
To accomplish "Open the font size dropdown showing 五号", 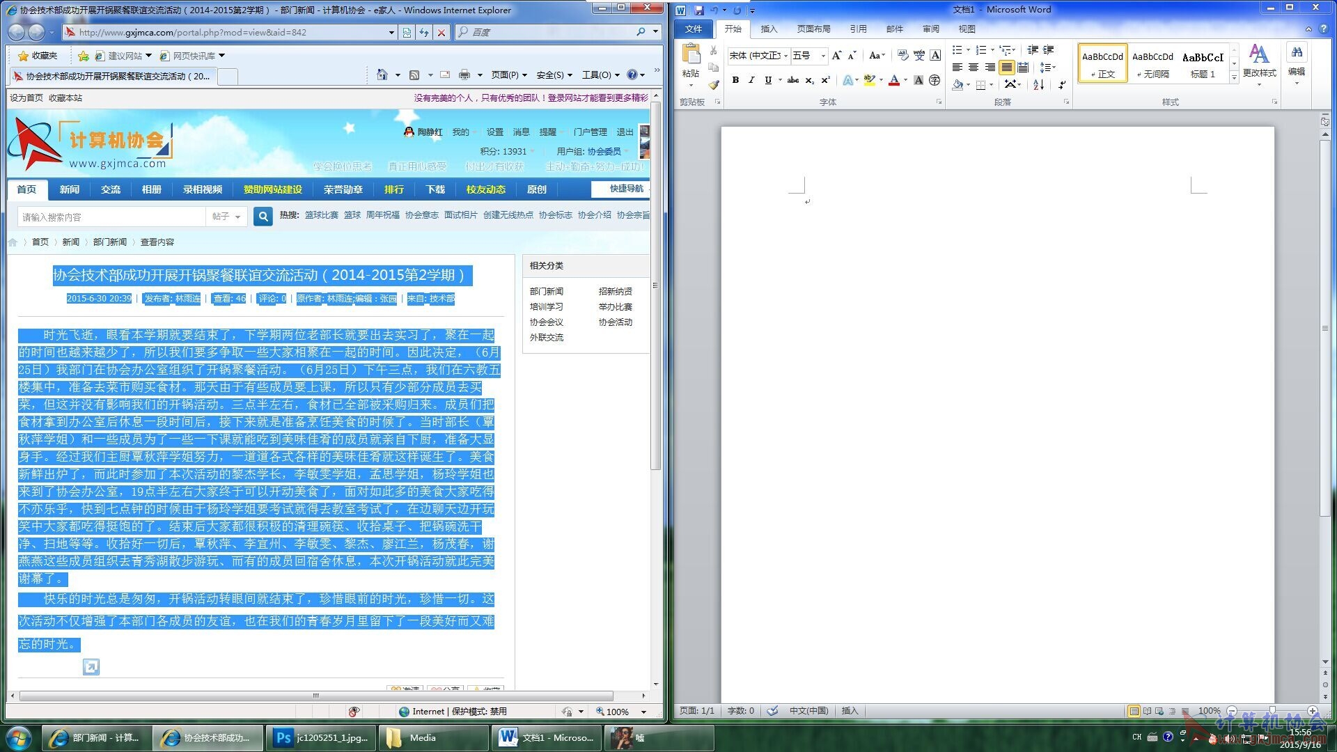I will point(823,56).
